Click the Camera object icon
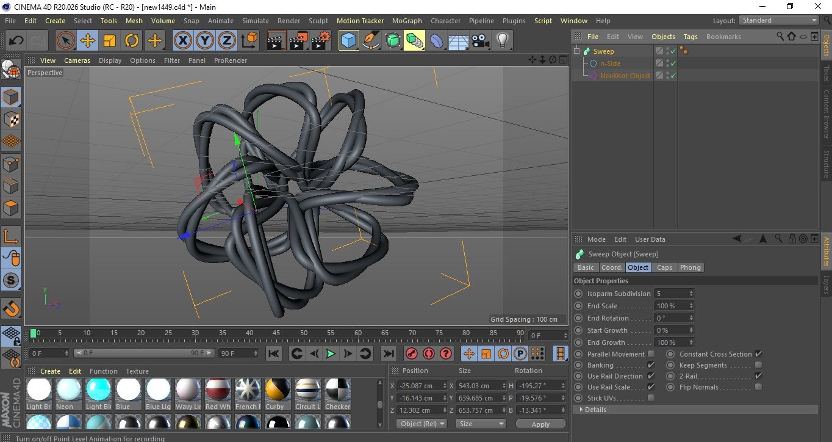This screenshot has height=442, width=832. coord(480,41)
